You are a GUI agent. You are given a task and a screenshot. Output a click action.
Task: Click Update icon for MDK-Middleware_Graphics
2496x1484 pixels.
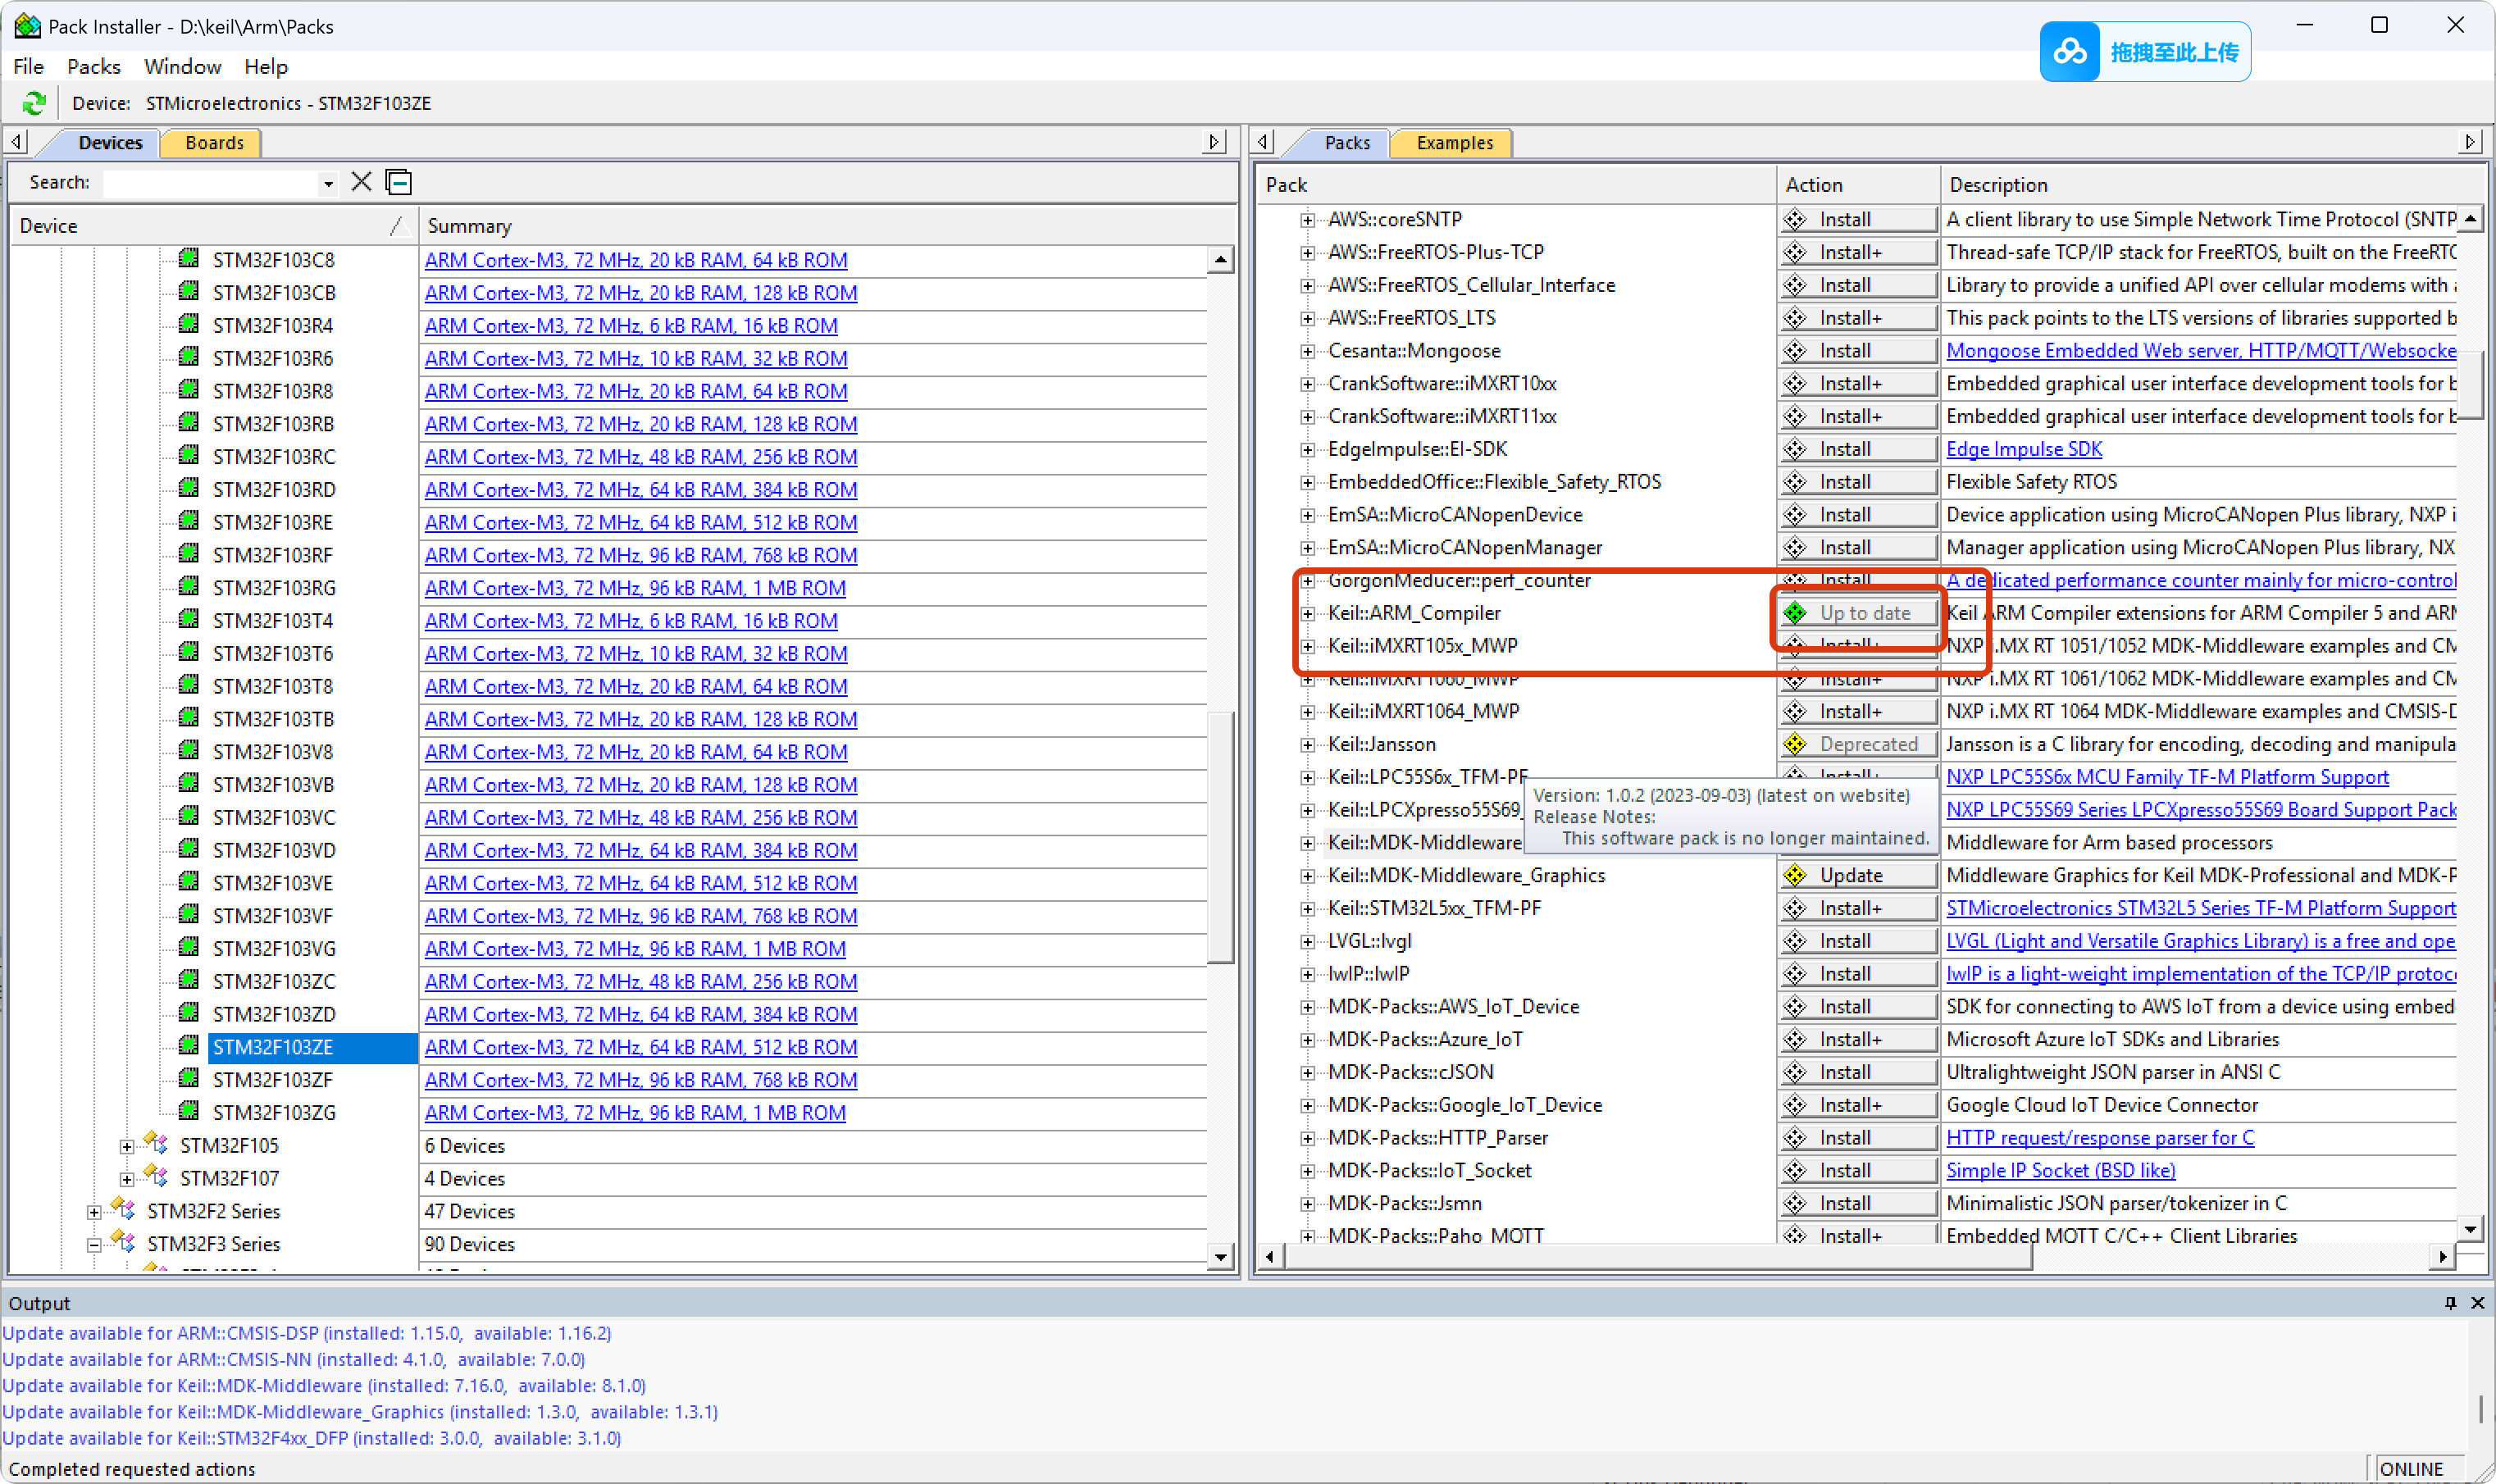tap(1795, 874)
